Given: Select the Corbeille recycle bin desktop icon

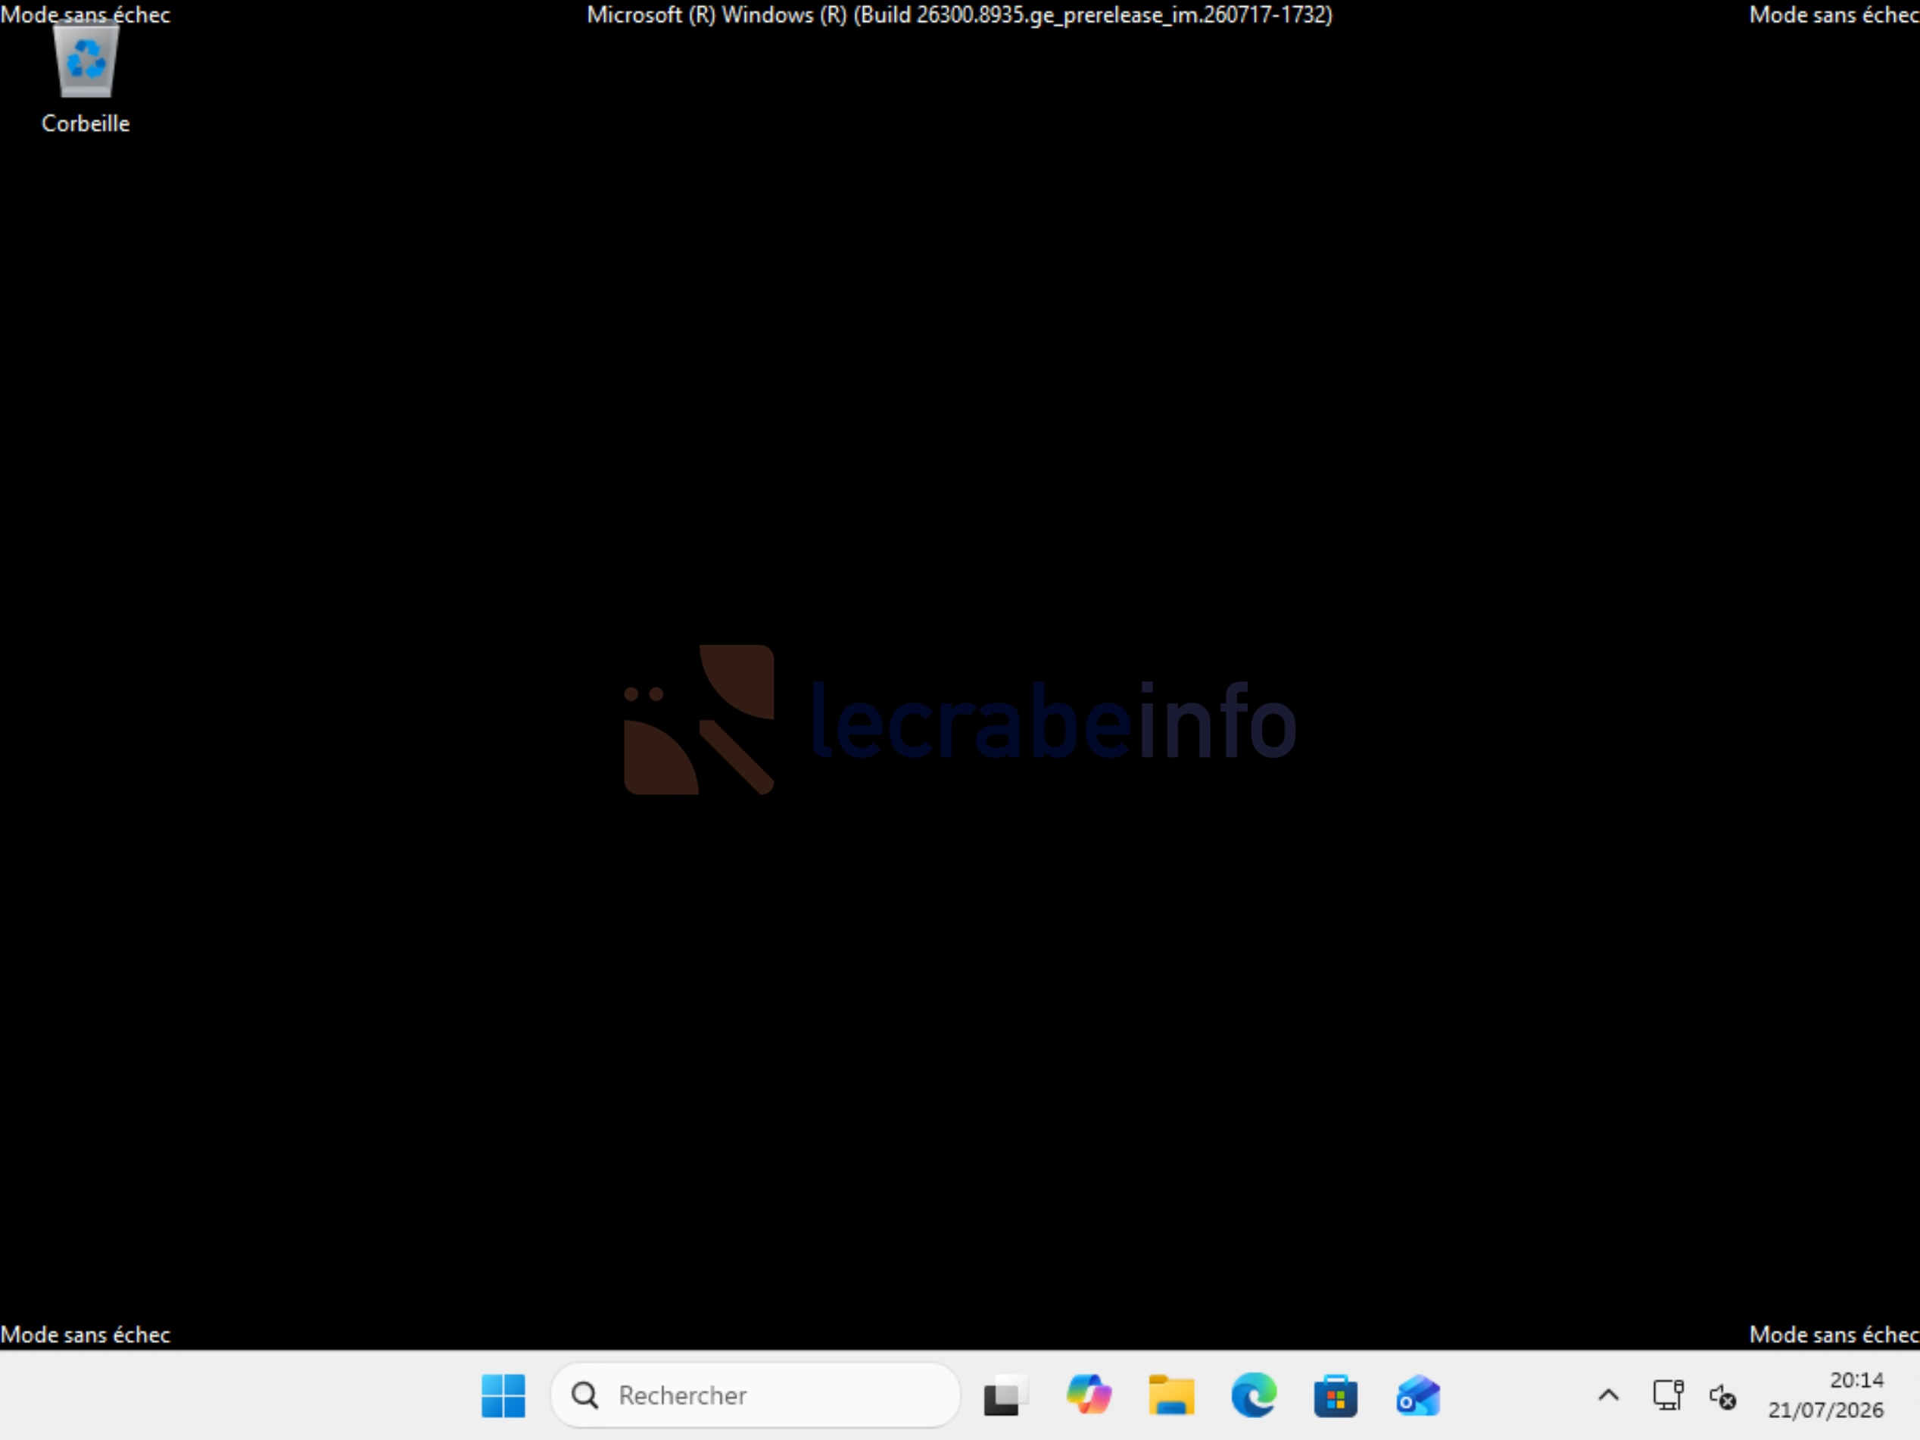Looking at the screenshot, I should click(85, 78).
